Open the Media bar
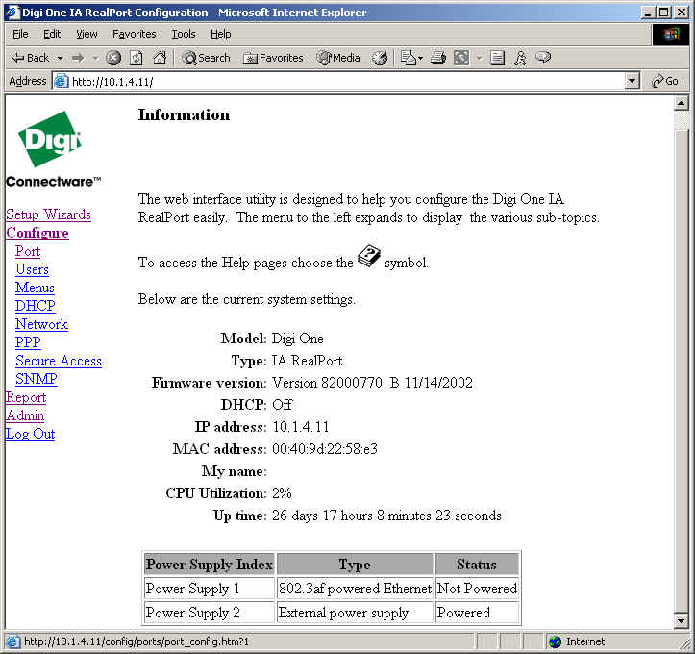Viewport: 695px width, 654px height. pyautogui.click(x=338, y=58)
